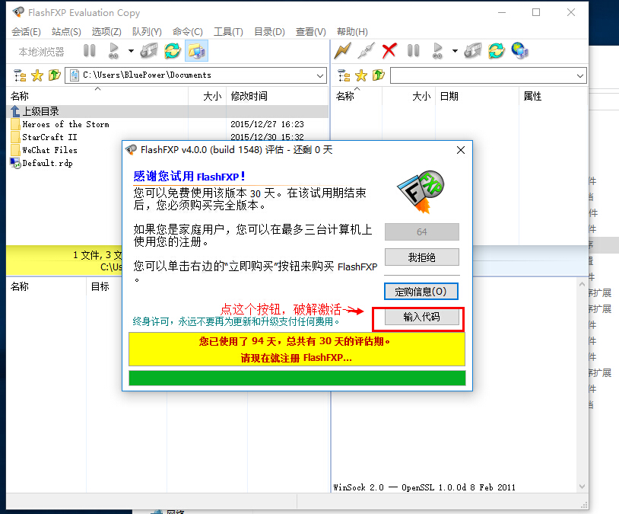
Task: Expand the remote path dropdown
Action: click(x=580, y=75)
